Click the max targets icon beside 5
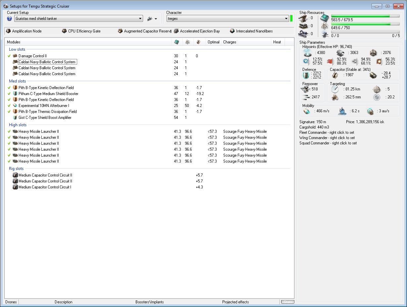The height and width of the screenshot is (307, 407). [x=377, y=89]
